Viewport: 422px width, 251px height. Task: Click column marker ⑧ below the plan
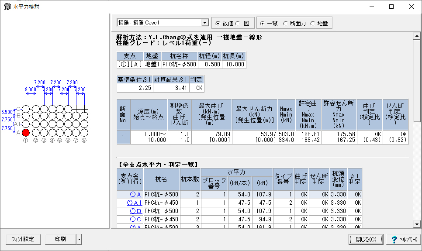[x=84, y=141]
